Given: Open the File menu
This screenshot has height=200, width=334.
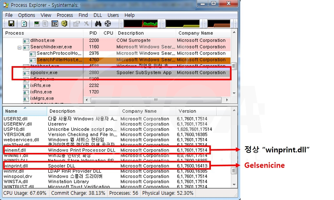Looking at the screenshot, I should click(x=9, y=15).
